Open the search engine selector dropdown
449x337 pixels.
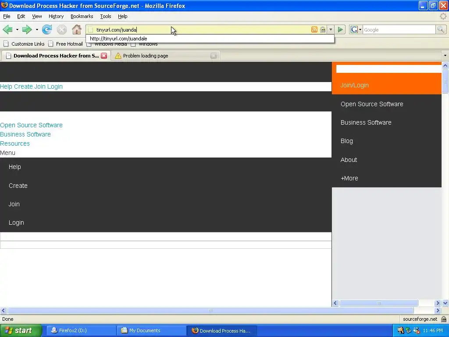[360, 29]
